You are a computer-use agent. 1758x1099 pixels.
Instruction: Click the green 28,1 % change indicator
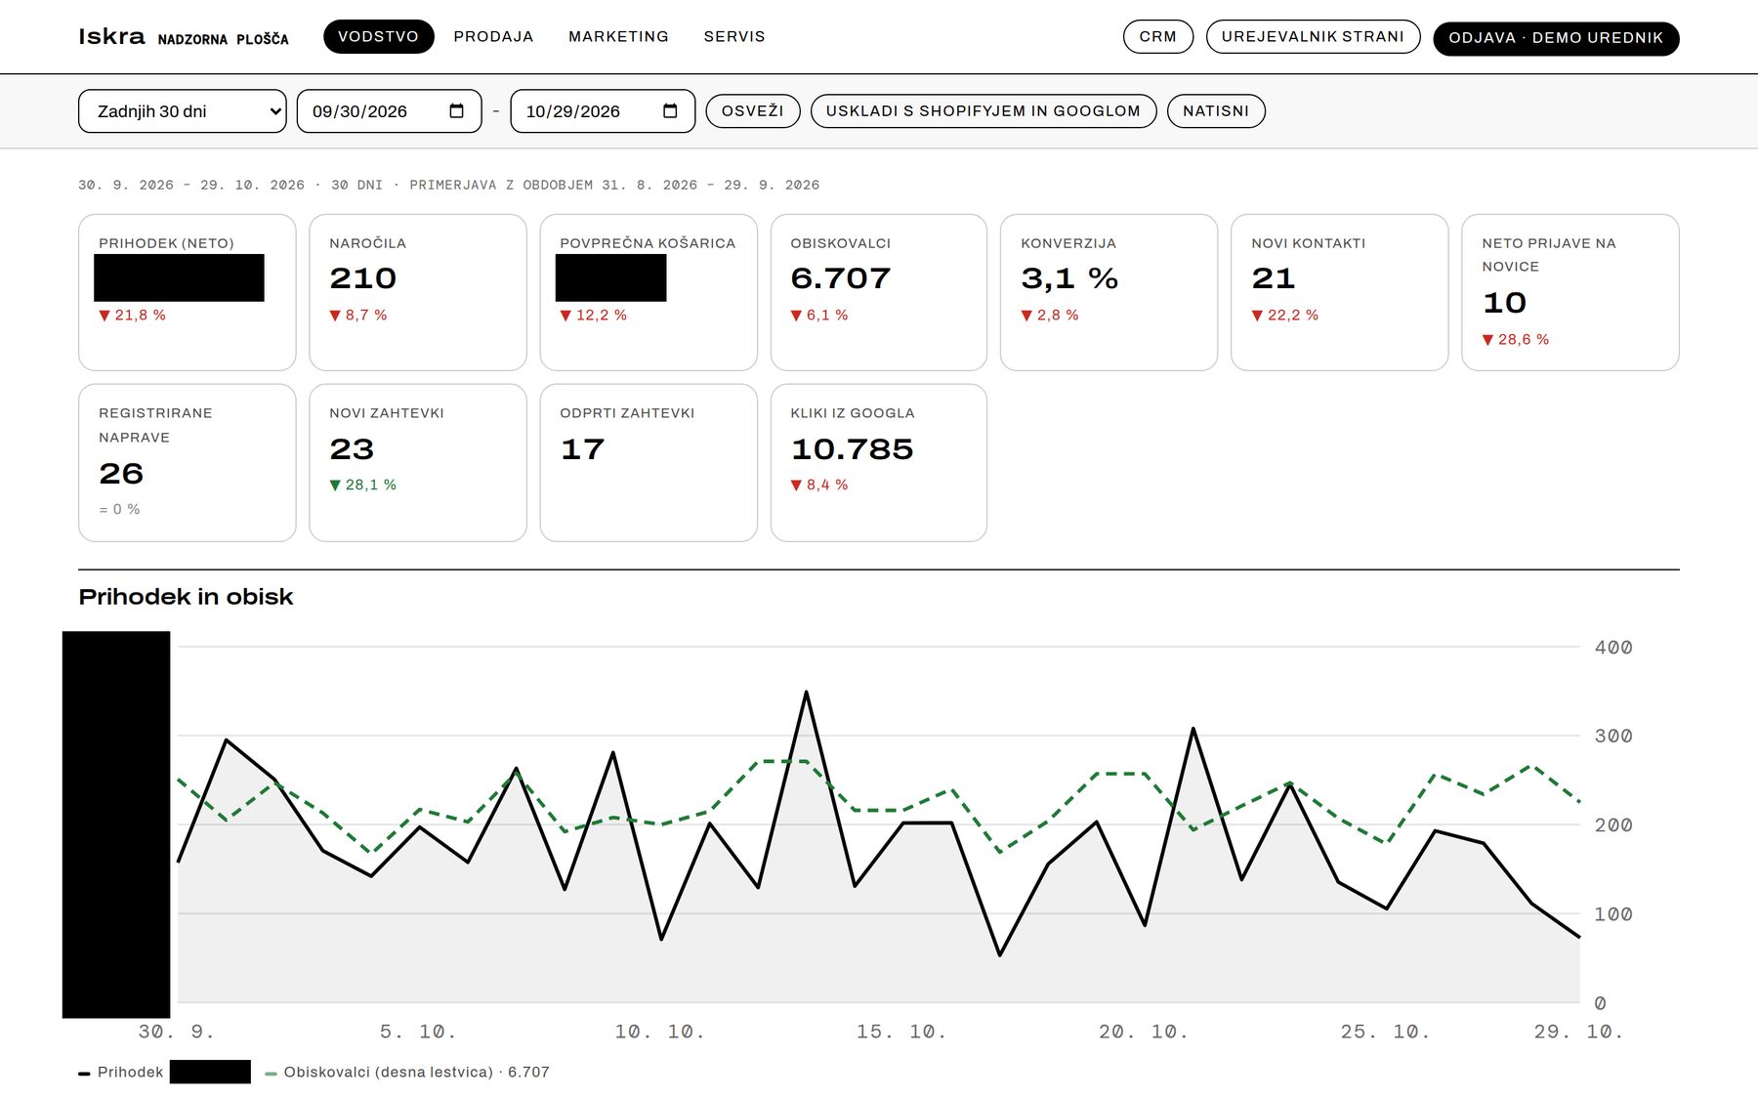pyautogui.click(x=363, y=485)
